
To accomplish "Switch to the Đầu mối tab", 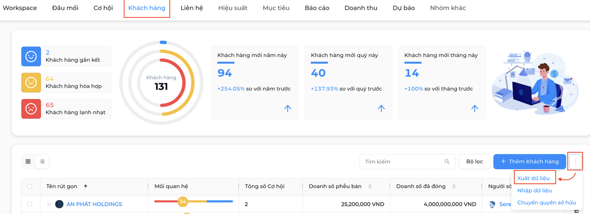I will click(65, 8).
